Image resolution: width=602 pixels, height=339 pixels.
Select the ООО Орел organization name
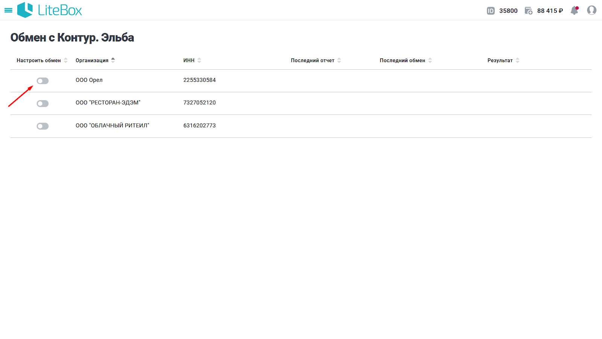pyautogui.click(x=89, y=80)
